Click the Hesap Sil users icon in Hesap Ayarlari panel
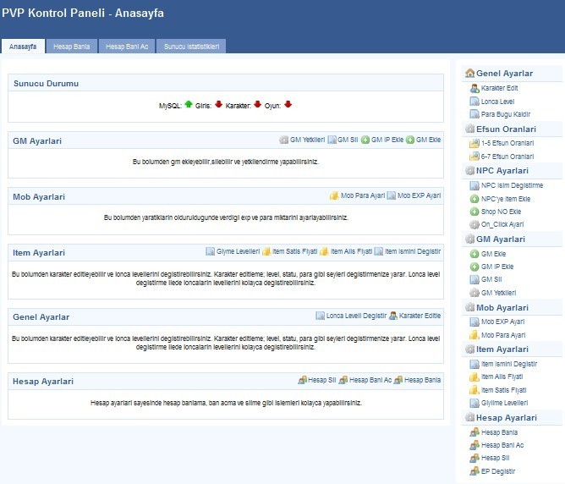The image size is (565, 484). (302, 380)
